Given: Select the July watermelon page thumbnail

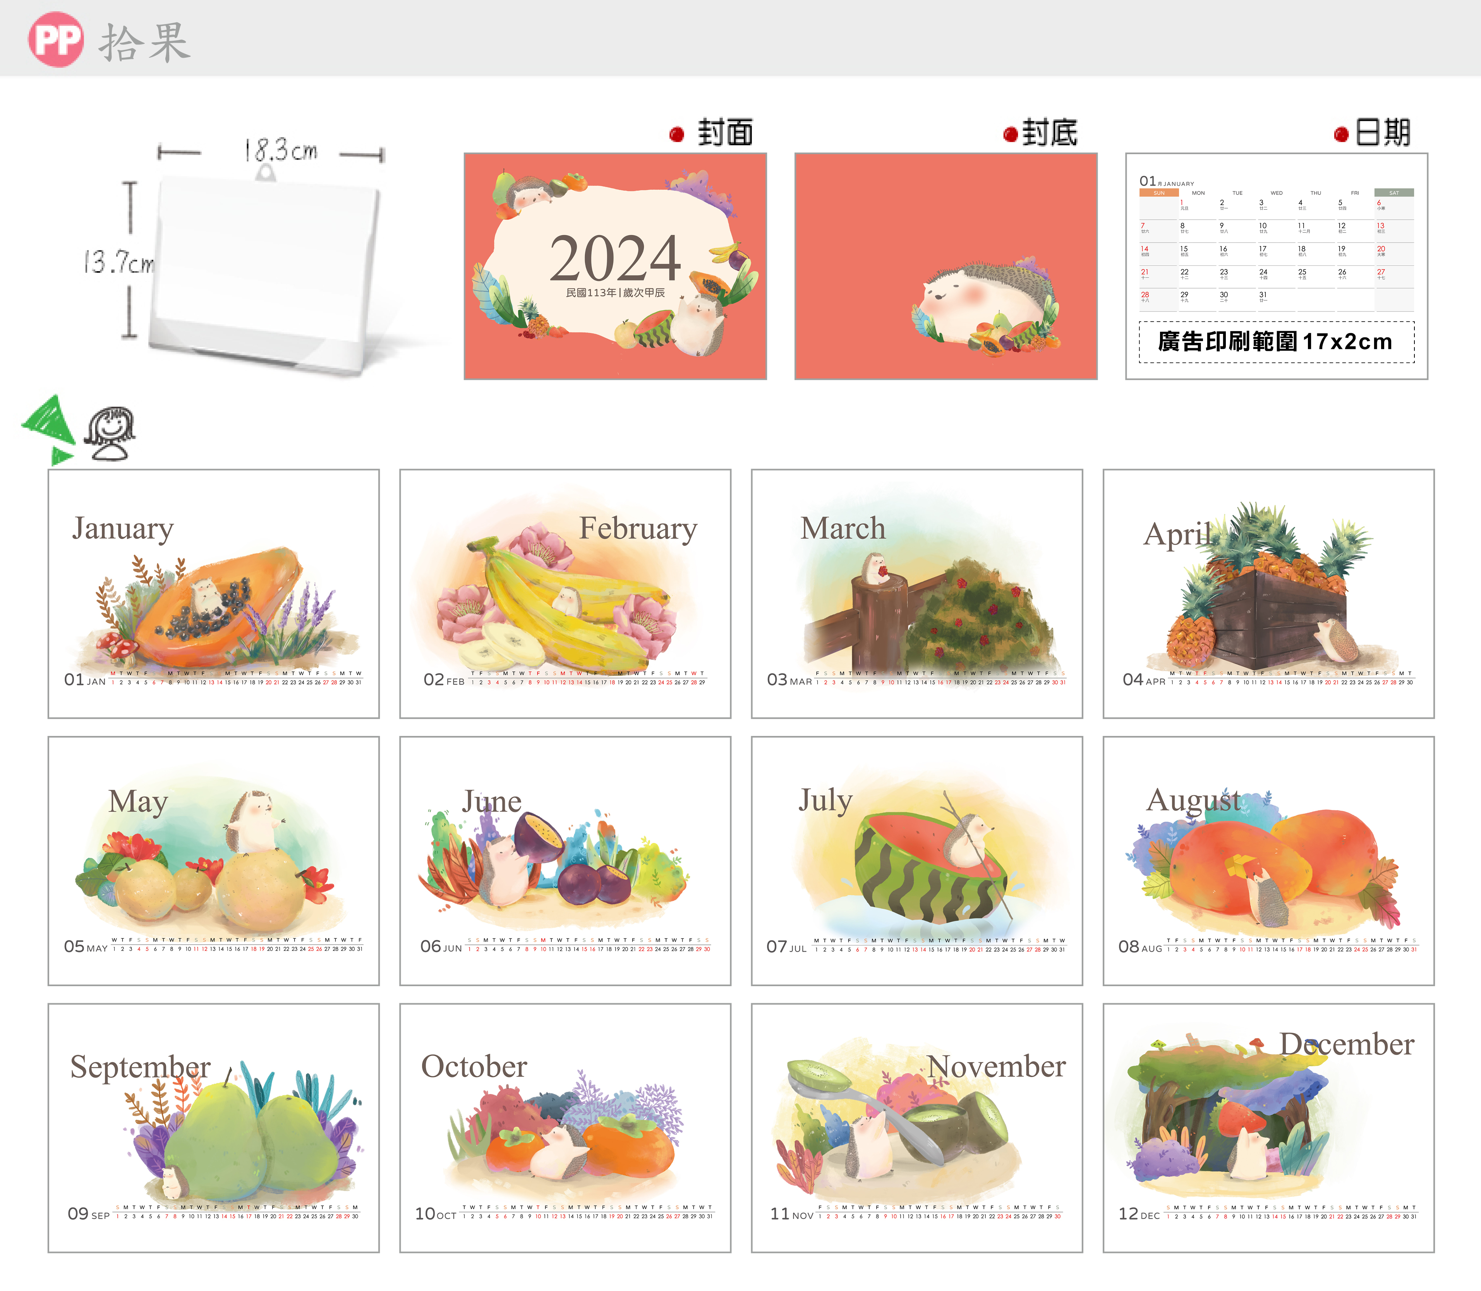Looking at the screenshot, I should [916, 860].
